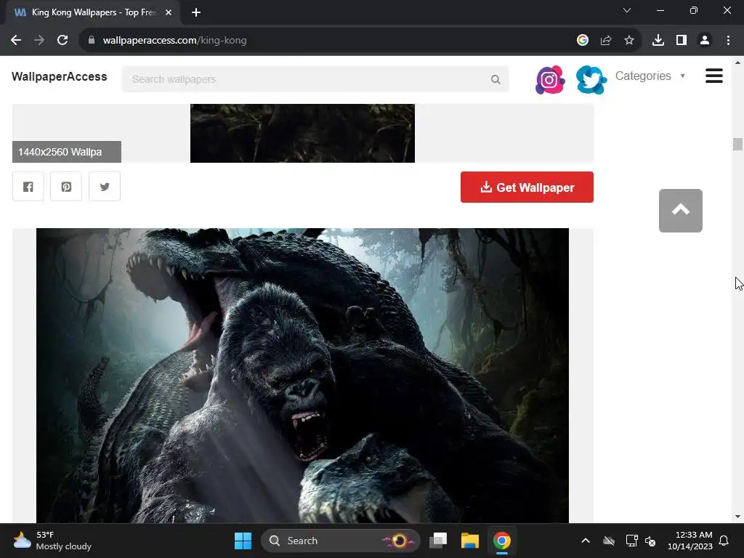744x558 pixels.
Task: Bookmark this page with the star icon
Action: coord(629,41)
